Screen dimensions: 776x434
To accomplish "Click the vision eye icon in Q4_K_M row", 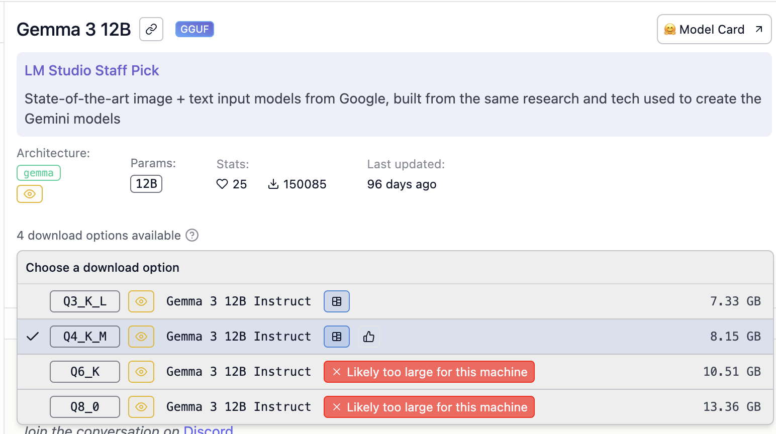I will tap(141, 337).
